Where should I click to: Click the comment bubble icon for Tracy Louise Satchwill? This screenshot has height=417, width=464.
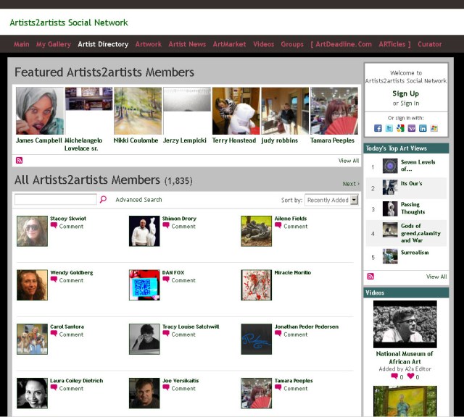tap(166, 334)
